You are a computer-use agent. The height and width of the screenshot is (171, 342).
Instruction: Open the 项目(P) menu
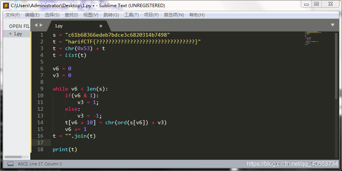pos(151,15)
